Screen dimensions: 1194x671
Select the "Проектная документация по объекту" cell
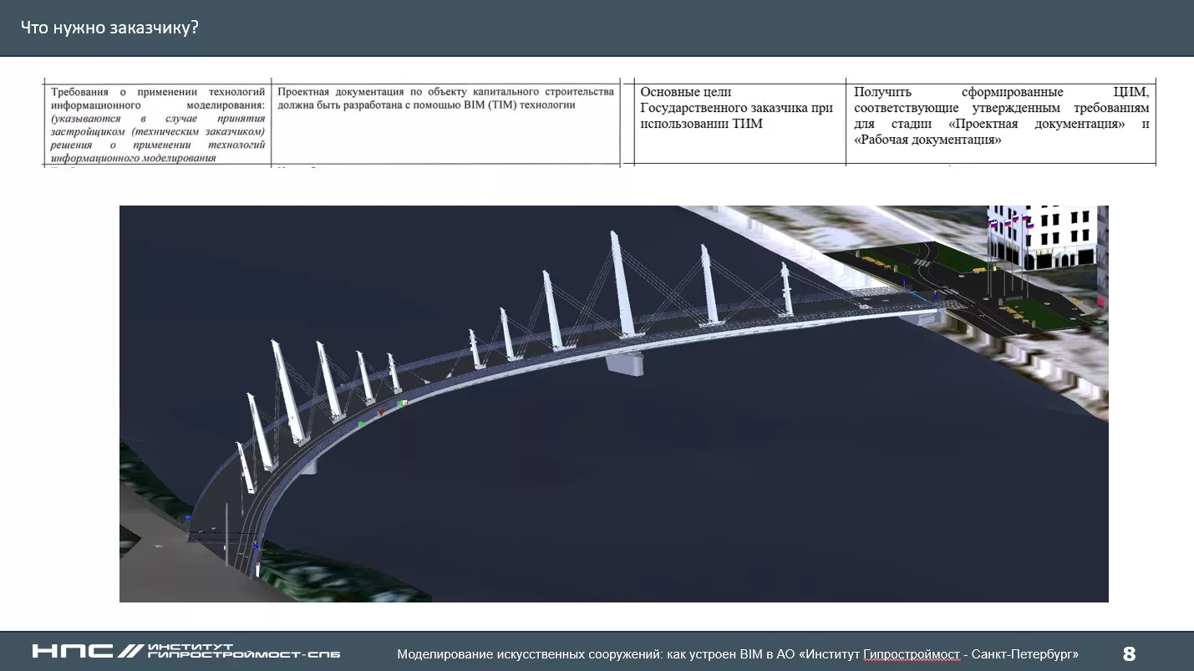[445, 99]
